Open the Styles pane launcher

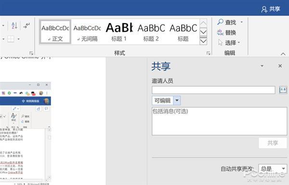[209, 53]
